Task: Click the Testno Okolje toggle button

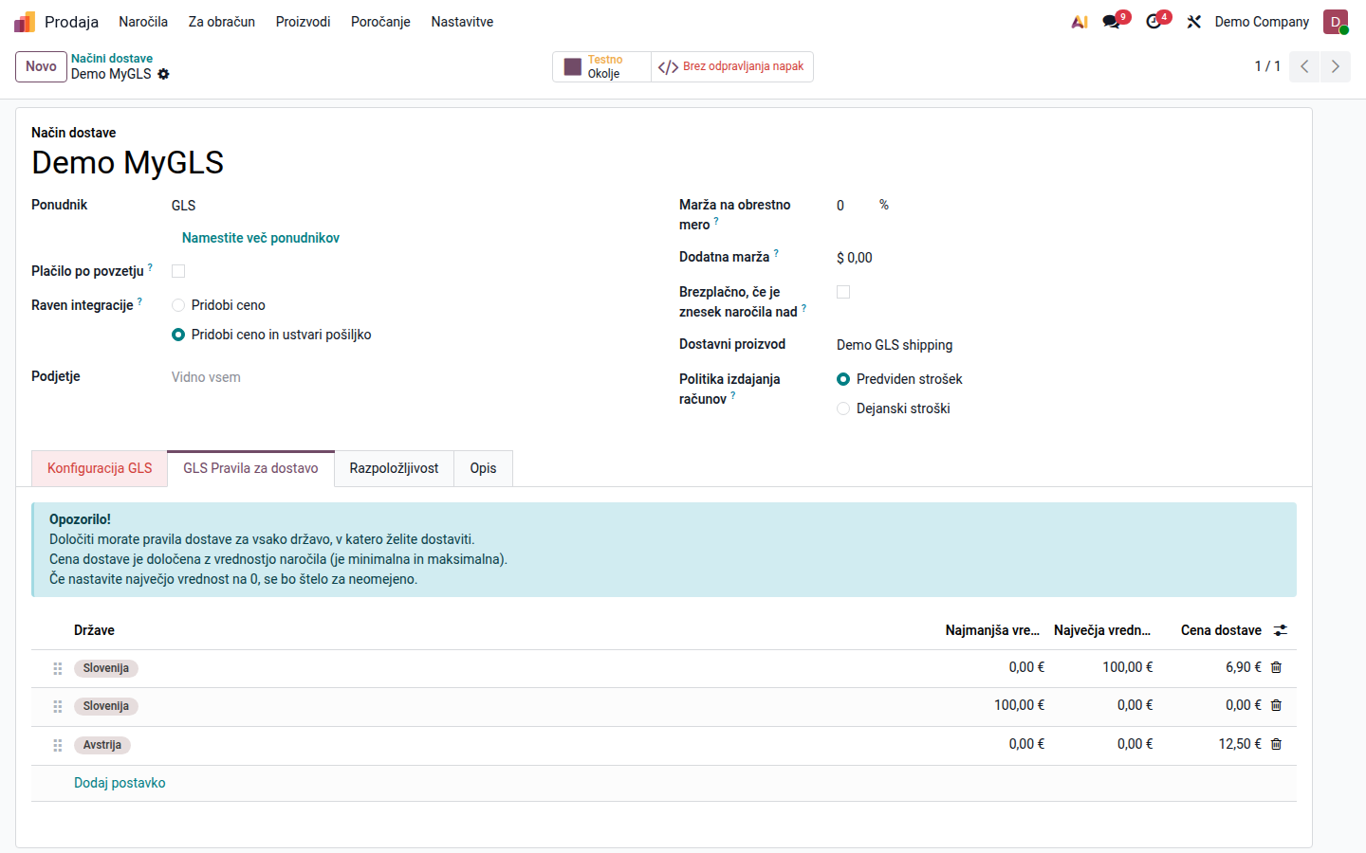Action: (601, 66)
